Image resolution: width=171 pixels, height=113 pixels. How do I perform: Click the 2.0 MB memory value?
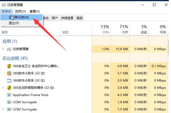(122, 80)
